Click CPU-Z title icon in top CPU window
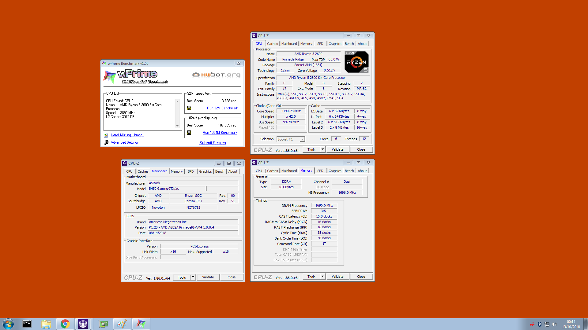This screenshot has width=588, height=330. pyautogui.click(x=254, y=35)
